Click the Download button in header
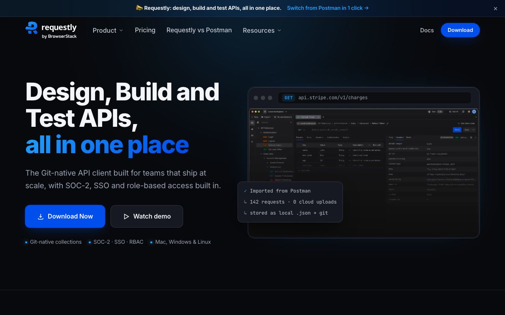The image size is (505, 315). click(460, 30)
